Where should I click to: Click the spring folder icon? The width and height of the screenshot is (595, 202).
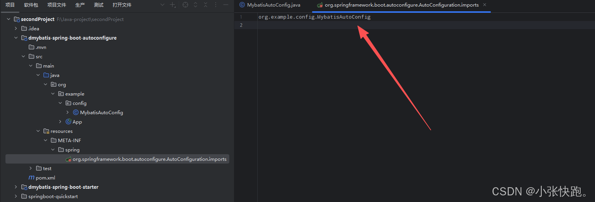click(x=61, y=150)
